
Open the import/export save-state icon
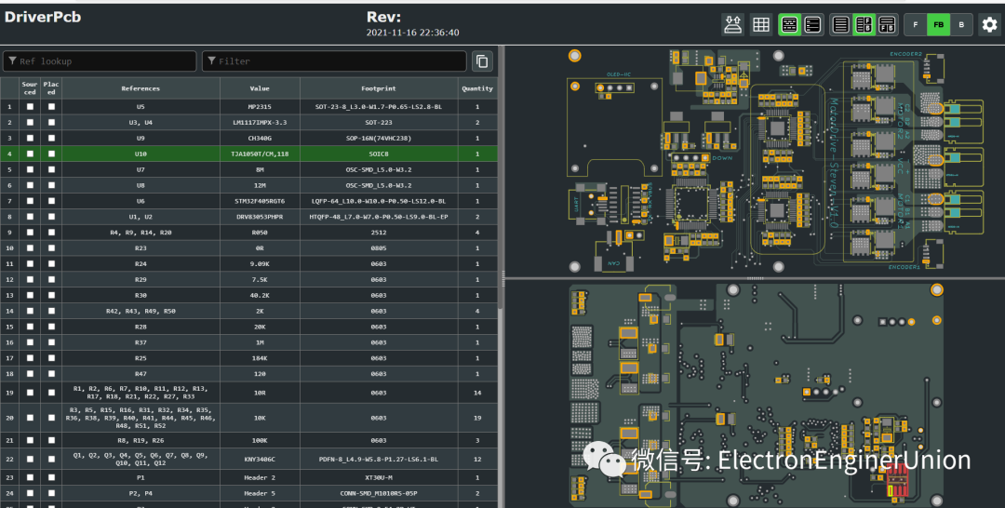[732, 25]
